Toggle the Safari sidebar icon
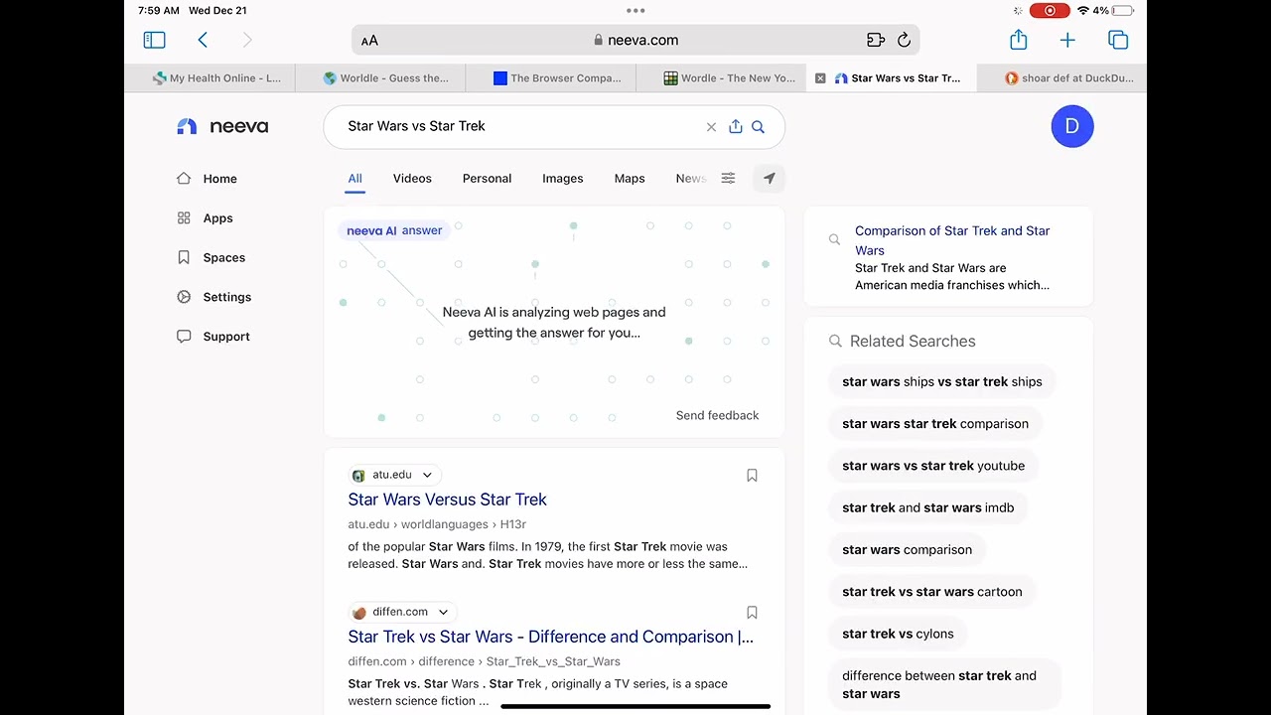This screenshot has width=1271, height=715. (154, 40)
